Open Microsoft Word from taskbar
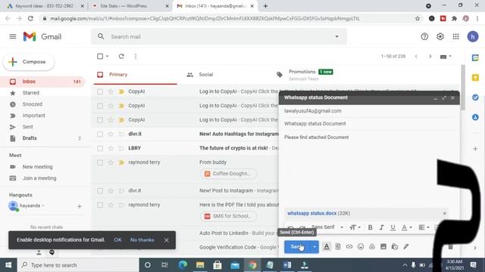This screenshot has height=272, width=485. click(287, 265)
